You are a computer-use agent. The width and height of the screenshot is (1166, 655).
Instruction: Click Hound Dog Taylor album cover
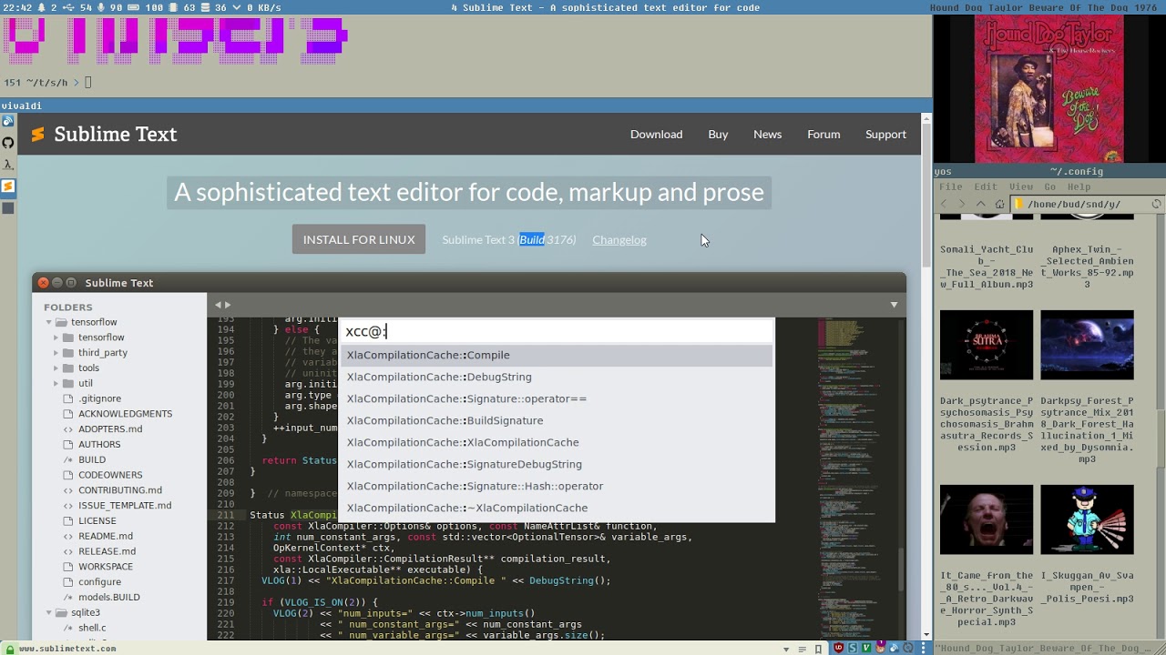pos(1049,88)
